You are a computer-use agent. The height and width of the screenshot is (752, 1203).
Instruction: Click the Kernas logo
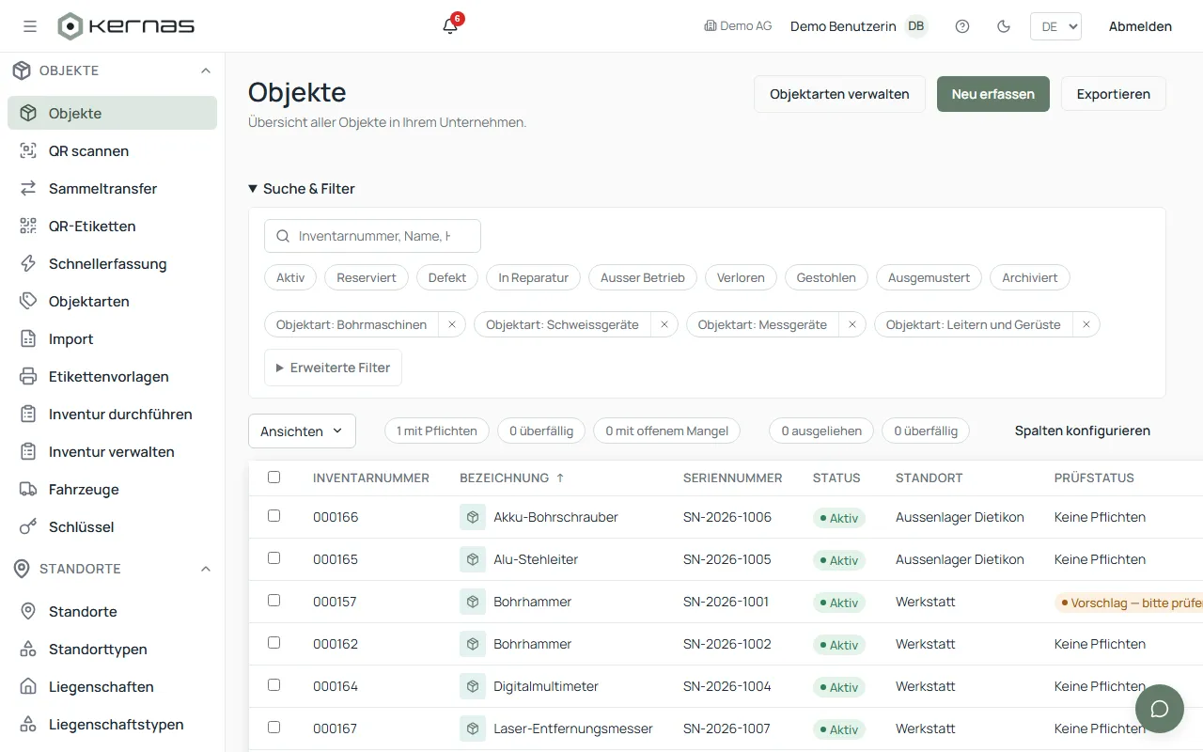click(126, 26)
